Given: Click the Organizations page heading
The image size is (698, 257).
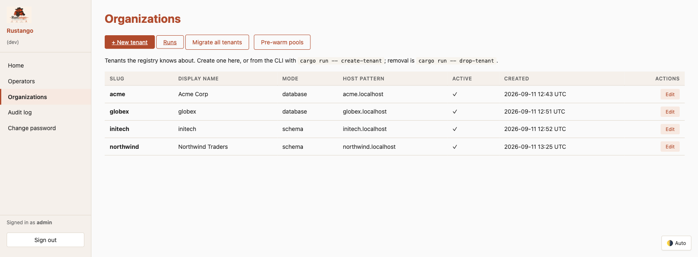Looking at the screenshot, I should pyautogui.click(x=143, y=19).
